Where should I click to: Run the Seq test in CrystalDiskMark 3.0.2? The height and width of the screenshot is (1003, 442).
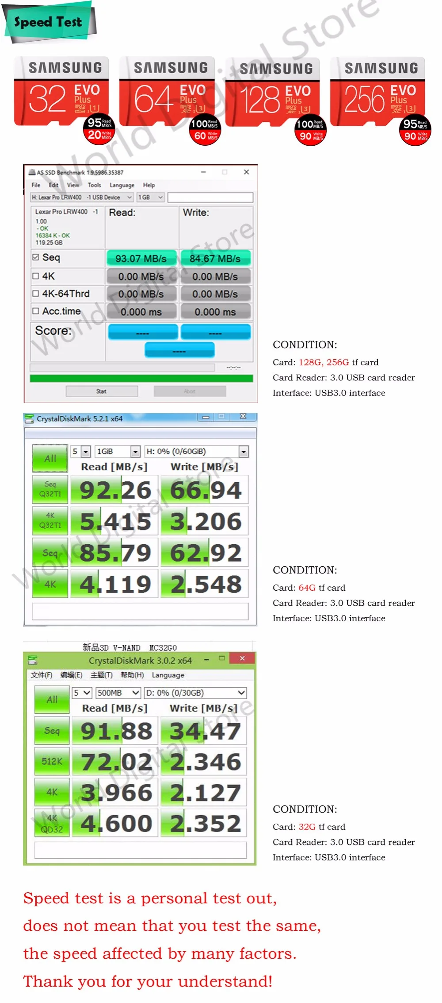52,730
